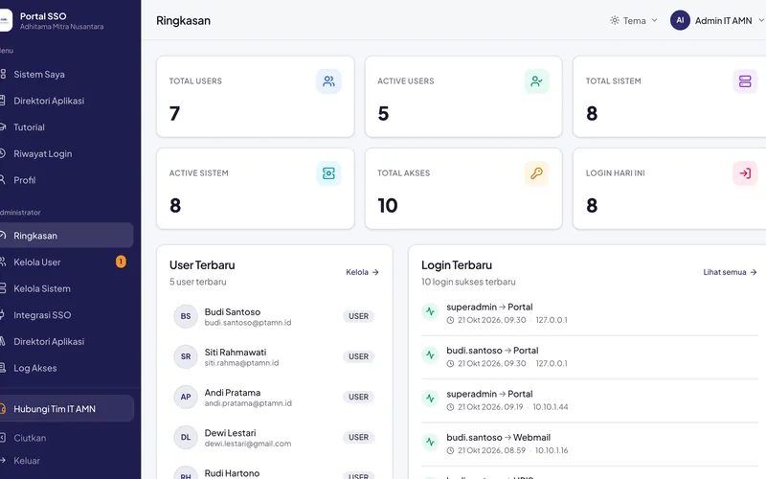766x479 pixels.
Task: Click the text budi.santoso → Webmail
Action: click(498, 438)
